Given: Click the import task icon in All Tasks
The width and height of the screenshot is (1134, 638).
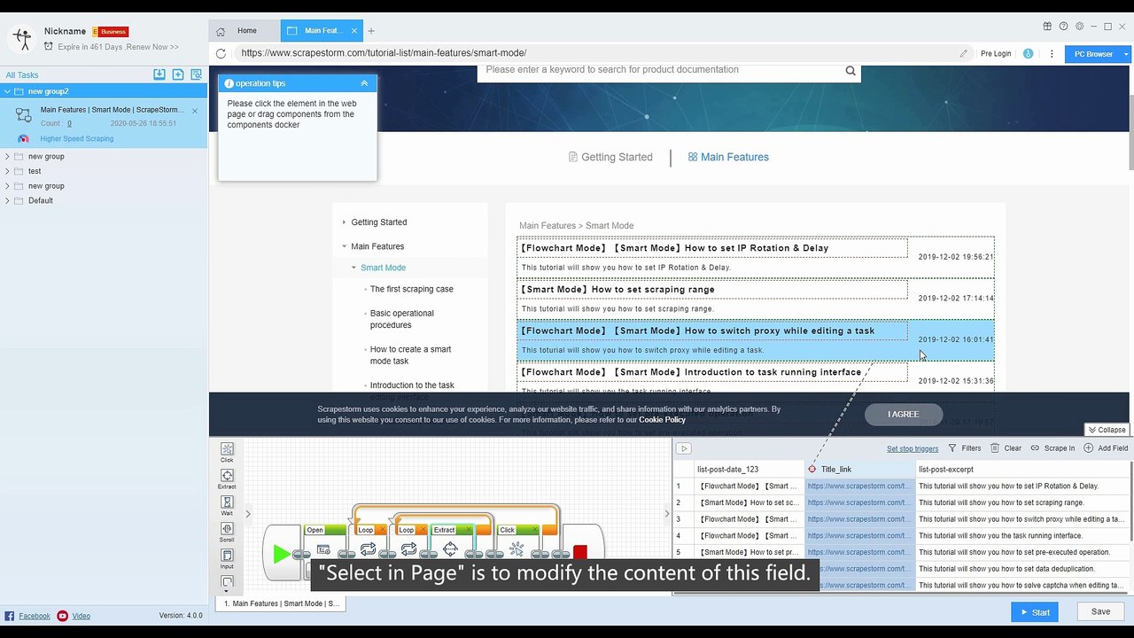Looking at the screenshot, I should point(159,74).
